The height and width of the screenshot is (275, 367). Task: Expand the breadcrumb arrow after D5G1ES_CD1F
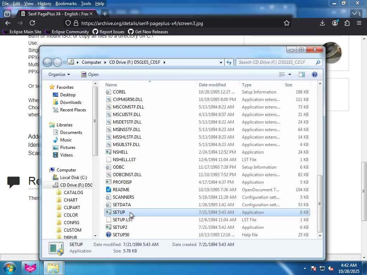pos(164,62)
